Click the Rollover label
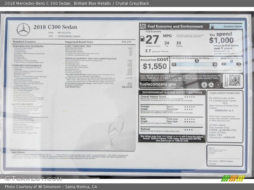Image resolution: width=254 pixels, height=190 pixels. point(145,129)
